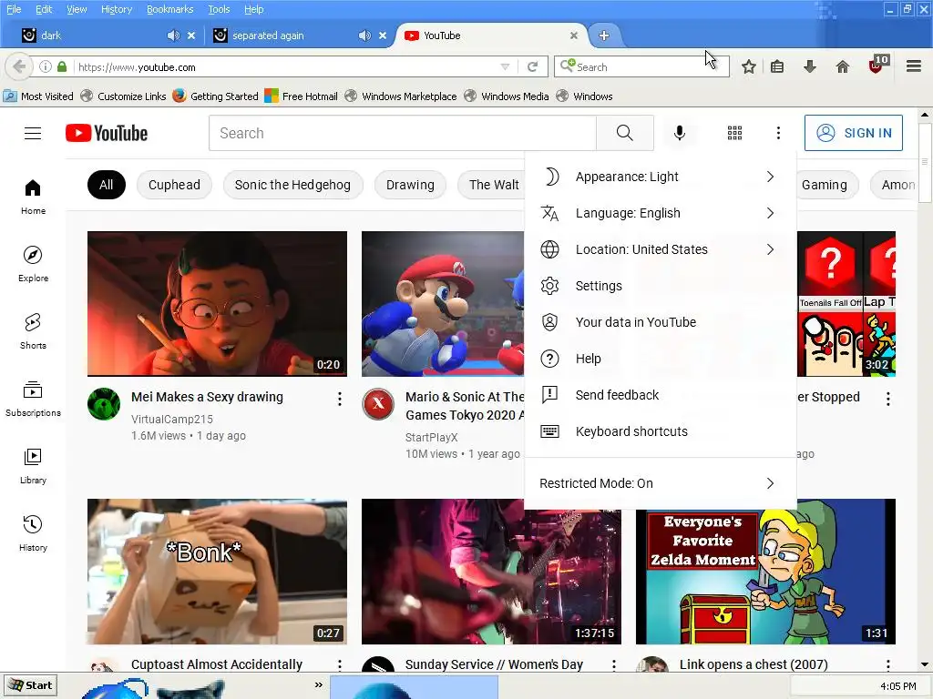Expand the taskbar quick launch chevron

pyautogui.click(x=318, y=684)
